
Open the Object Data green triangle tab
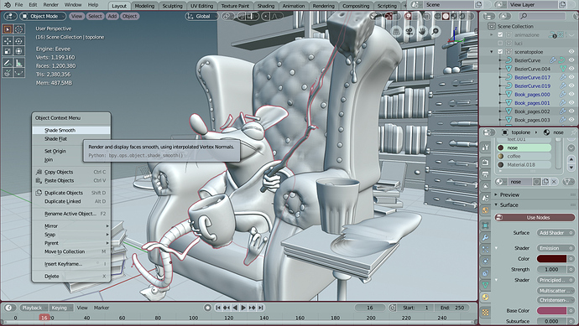point(486,285)
